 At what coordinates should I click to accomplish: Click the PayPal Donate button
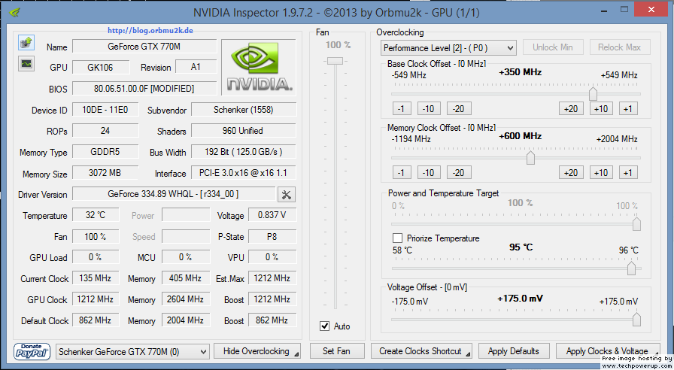pos(32,351)
